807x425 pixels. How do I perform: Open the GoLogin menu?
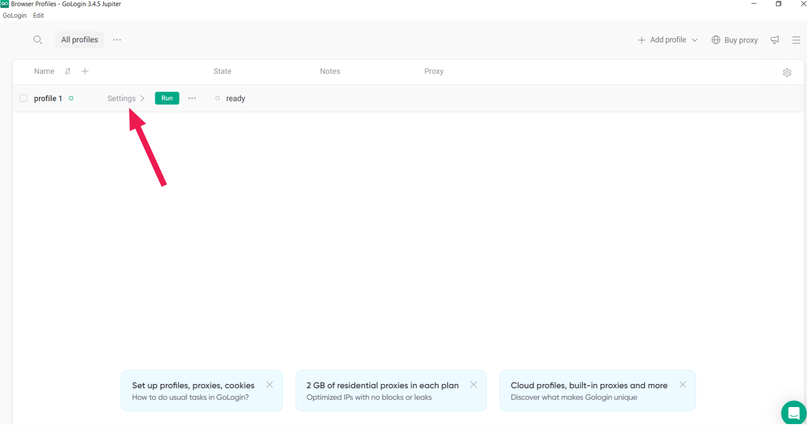(x=15, y=16)
